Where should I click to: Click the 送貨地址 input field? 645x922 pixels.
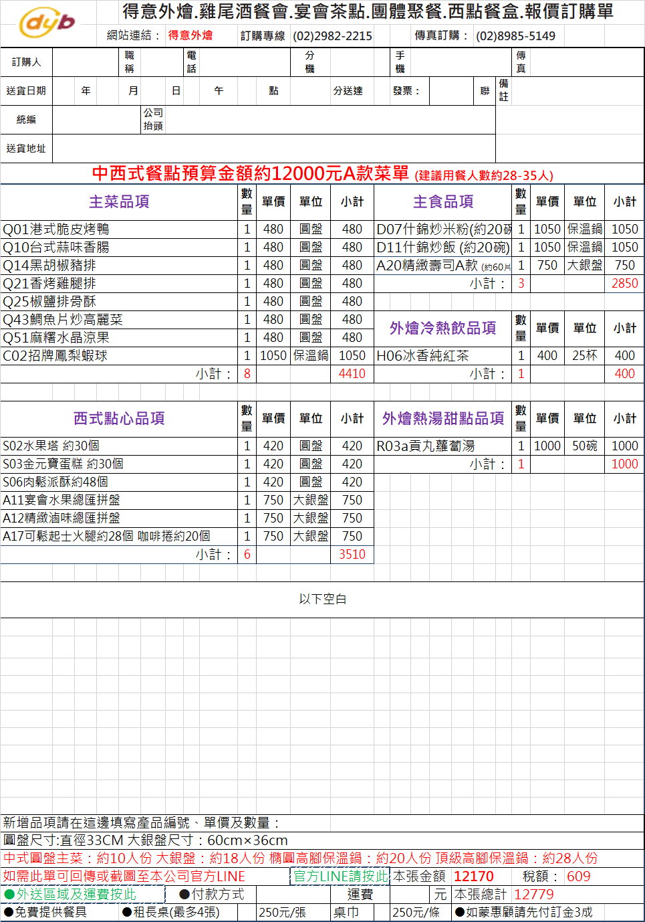click(274, 149)
